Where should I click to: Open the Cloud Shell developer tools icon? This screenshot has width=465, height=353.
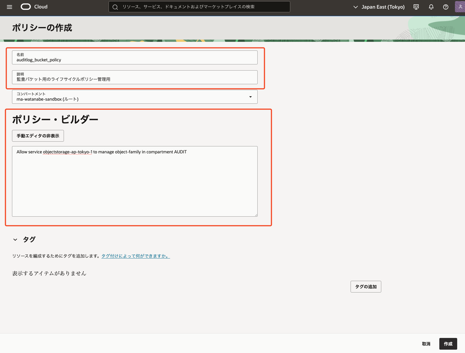point(416,7)
